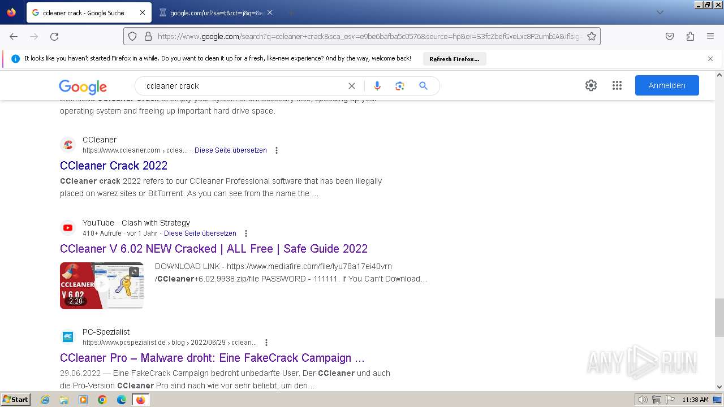724x407 pixels.
Task: Open 'CCleaner V 6.02 NEW Cracked' video result
Action: point(214,249)
